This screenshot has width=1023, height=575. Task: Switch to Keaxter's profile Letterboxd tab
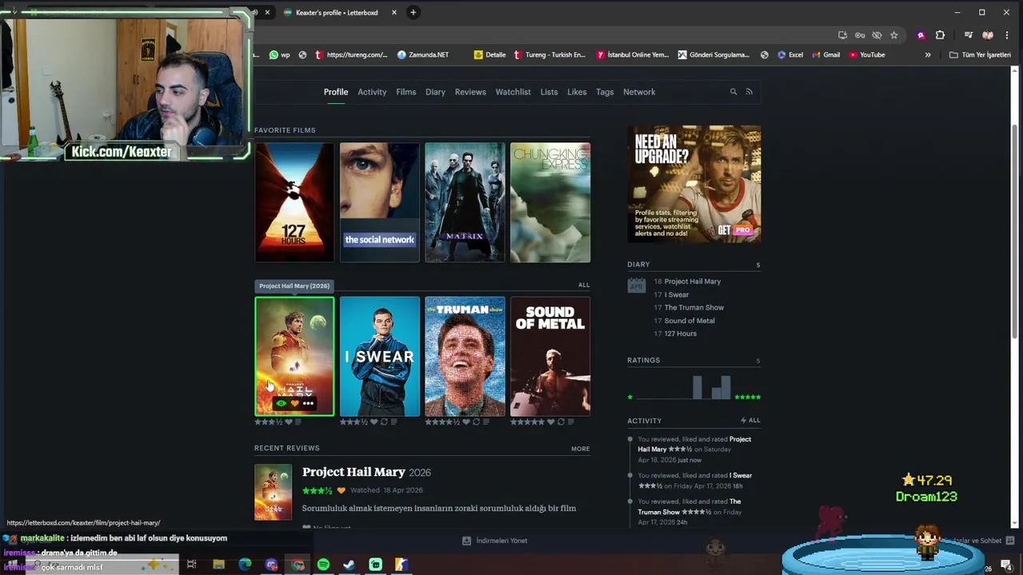(x=336, y=13)
